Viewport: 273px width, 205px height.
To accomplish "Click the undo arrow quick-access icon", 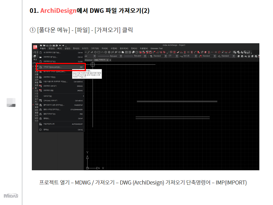I will point(60,46).
